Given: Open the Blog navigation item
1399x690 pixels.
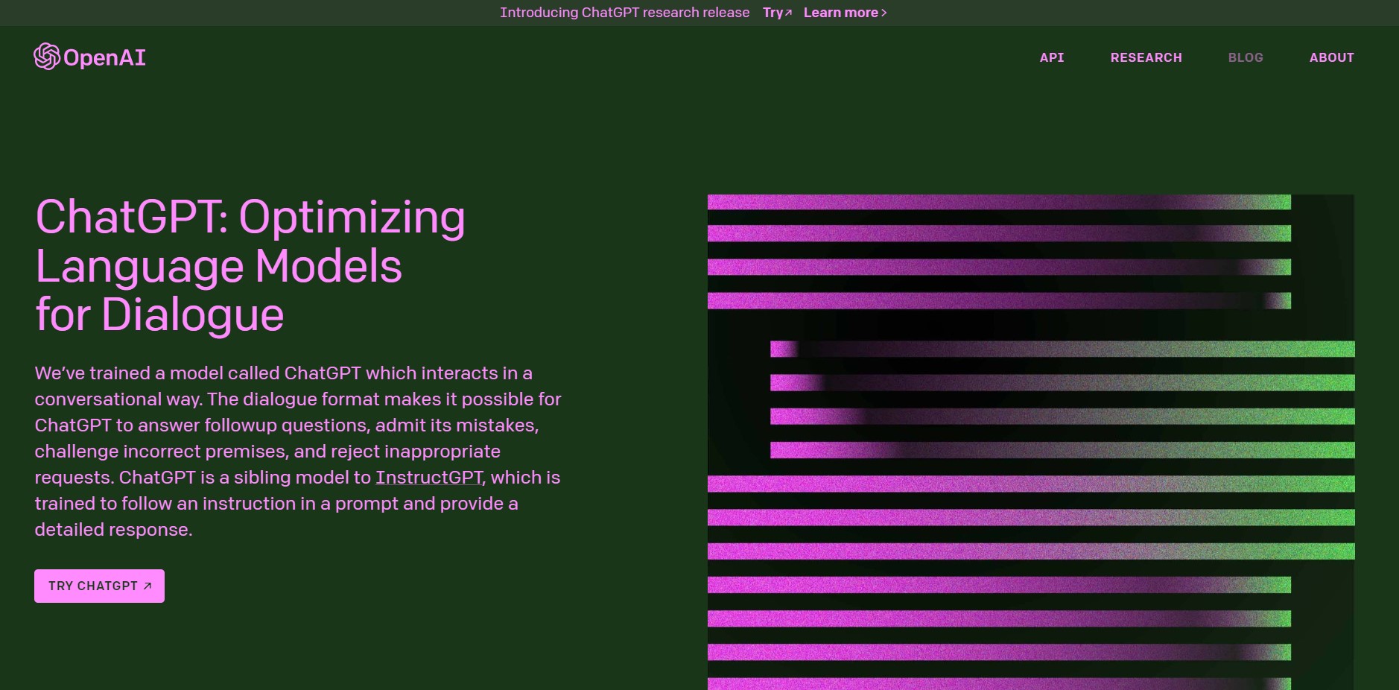Looking at the screenshot, I should coord(1245,57).
